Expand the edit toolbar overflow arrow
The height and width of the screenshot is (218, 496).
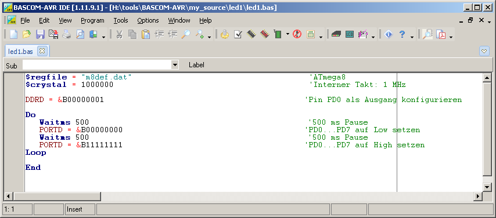tap(210, 37)
